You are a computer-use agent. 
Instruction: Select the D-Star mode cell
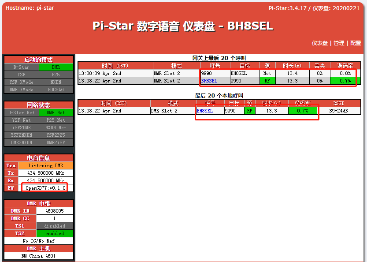click(22, 67)
